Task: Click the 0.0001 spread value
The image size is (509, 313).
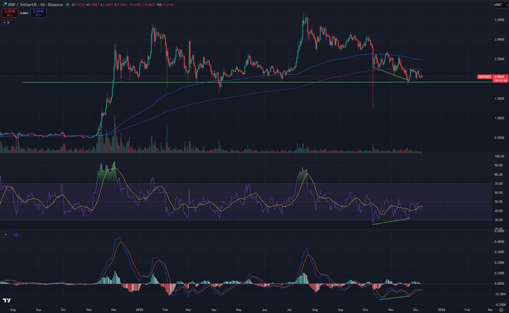Action: (24, 13)
